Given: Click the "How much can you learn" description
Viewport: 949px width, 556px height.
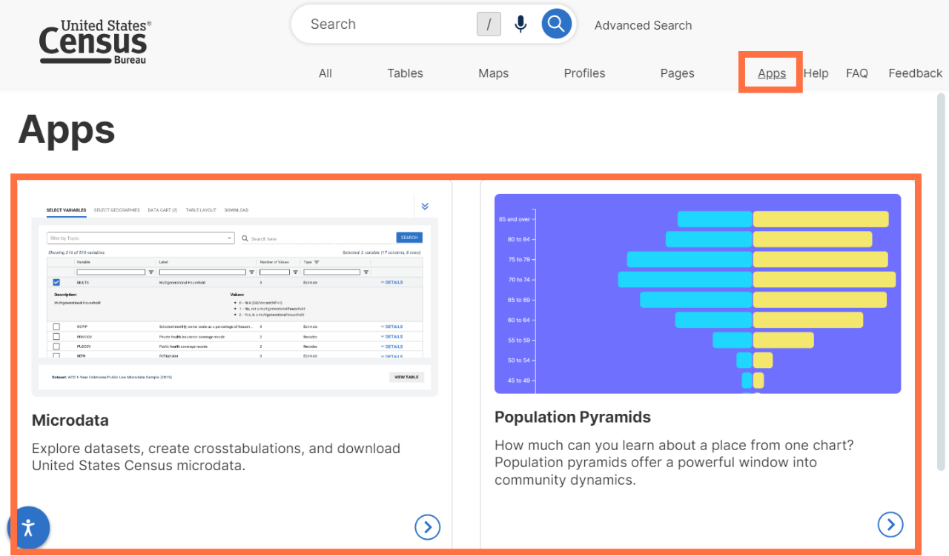Looking at the screenshot, I should pyautogui.click(x=674, y=463).
